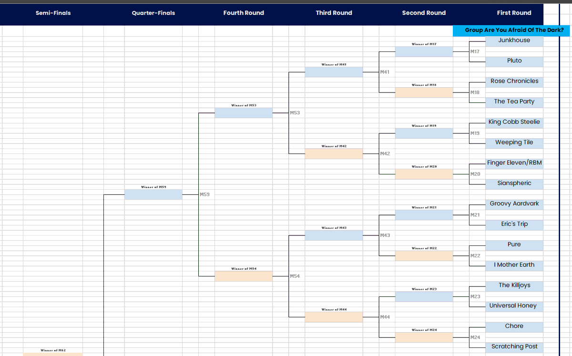Click the Fourth Round column header
Image resolution: width=572 pixels, height=356 pixels.
pyautogui.click(x=244, y=13)
